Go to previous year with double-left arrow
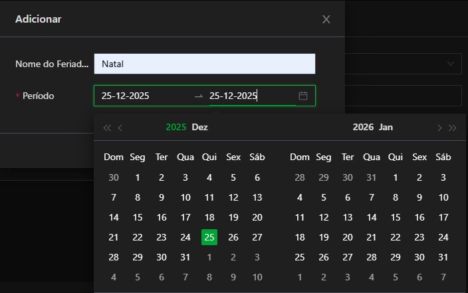 coord(107,128)
